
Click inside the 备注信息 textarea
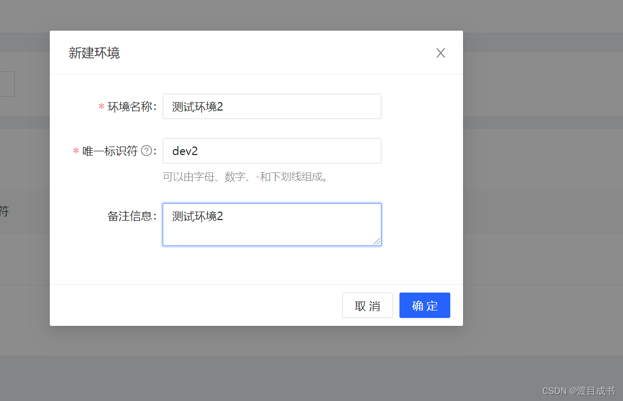click(272, 224)
